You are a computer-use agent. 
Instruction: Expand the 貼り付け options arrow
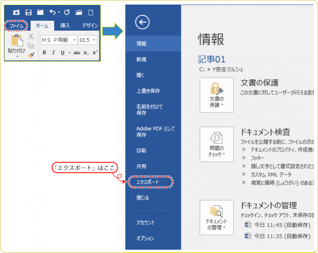click(x=17, y=56)
